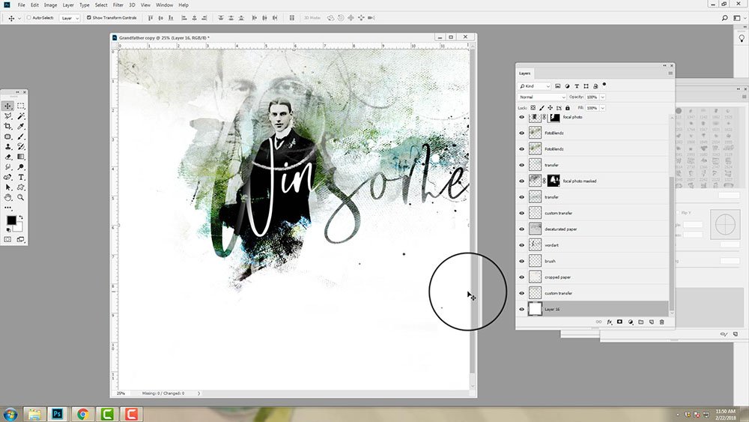The width and height of the screenshot is (749, 422).
Task: Open the tool preset picker arrow
Action: click(x=19, y=18)
